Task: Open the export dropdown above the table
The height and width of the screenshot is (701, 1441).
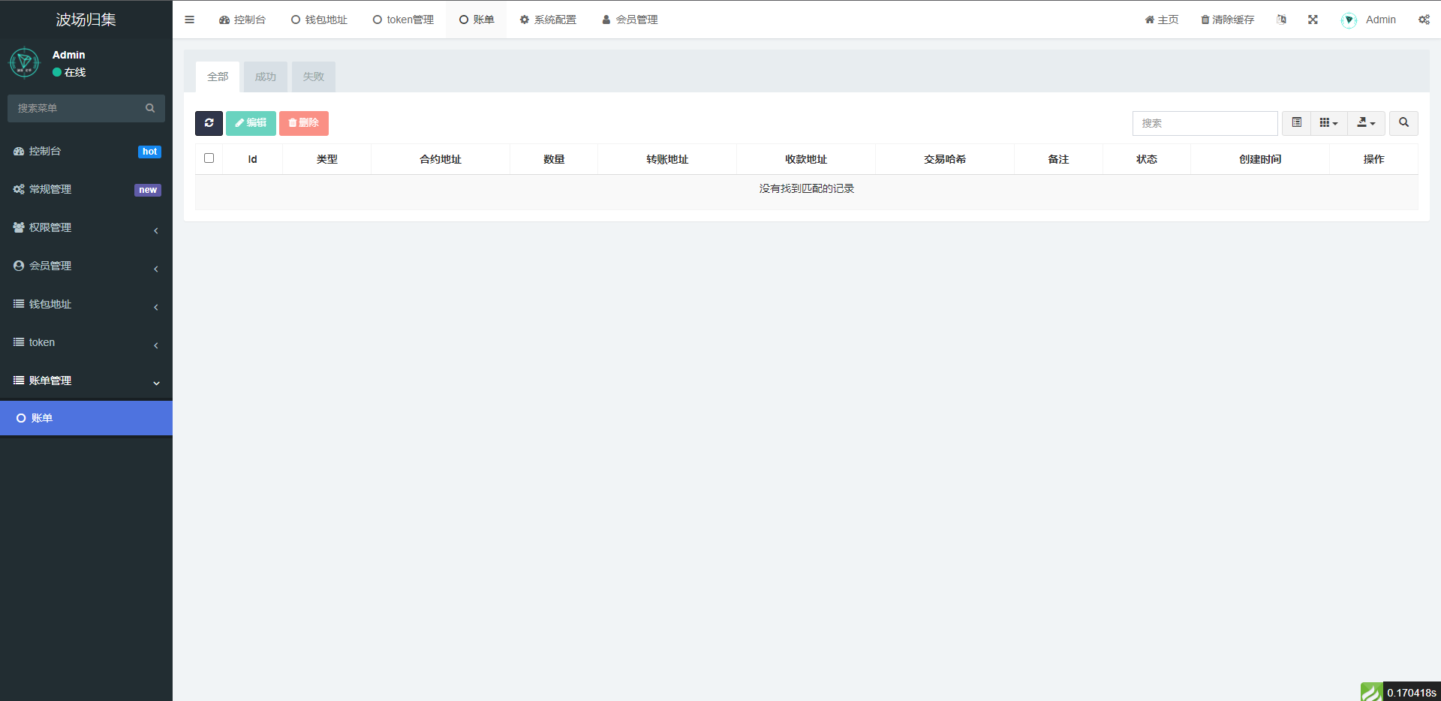Action: coord(1366,123)
